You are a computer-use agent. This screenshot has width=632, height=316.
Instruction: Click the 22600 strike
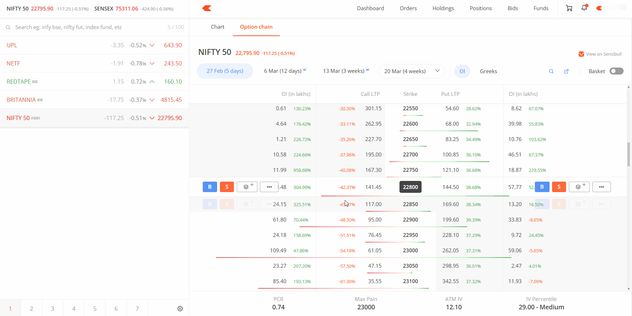coord(410,124)
